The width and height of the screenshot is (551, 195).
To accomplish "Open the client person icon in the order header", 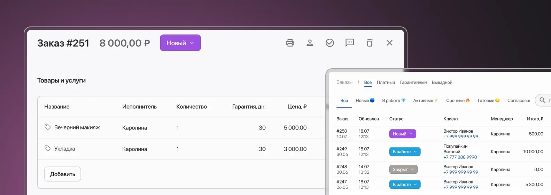I will (310, 43).
